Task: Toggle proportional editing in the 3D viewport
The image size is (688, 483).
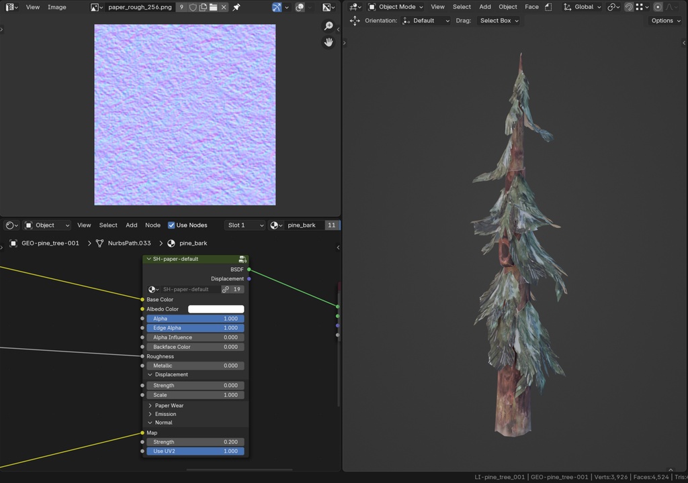Action: coord(658,7)
